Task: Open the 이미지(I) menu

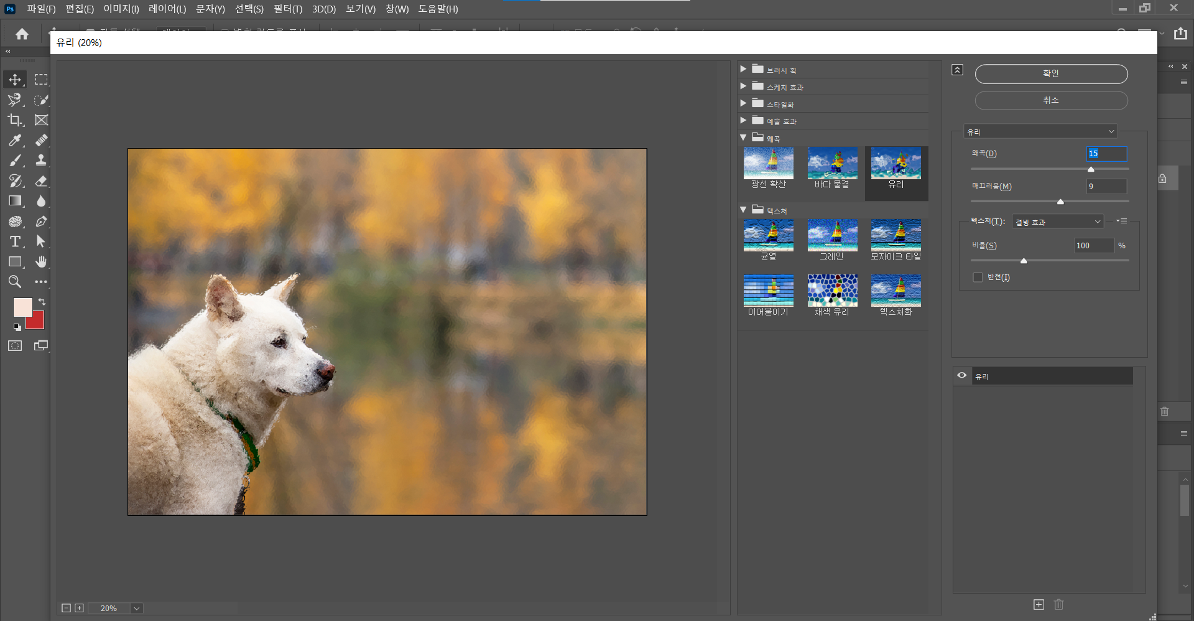Action: point(121,9)
